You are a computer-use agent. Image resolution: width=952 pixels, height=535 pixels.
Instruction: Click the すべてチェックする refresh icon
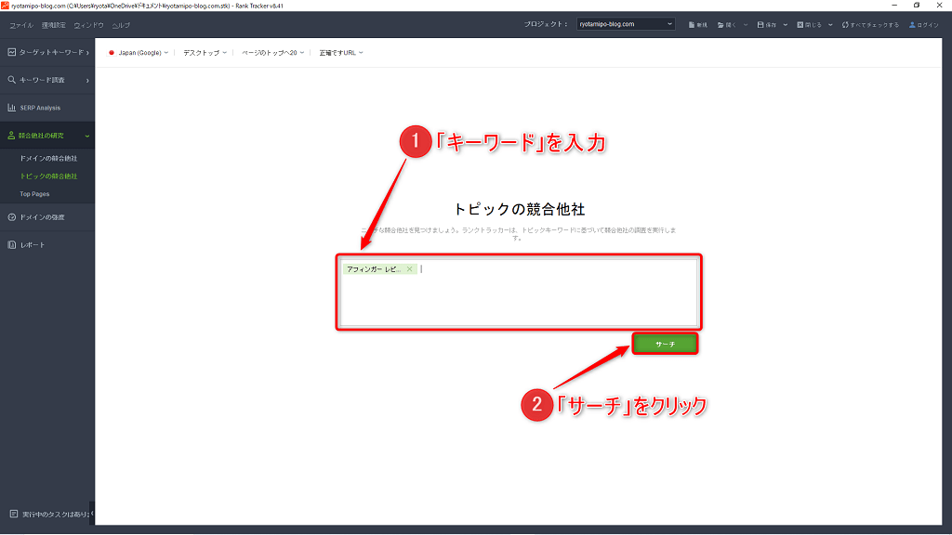point(845,24)
